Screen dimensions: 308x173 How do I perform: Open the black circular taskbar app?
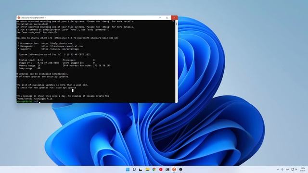pyautogui.click(x=181, y=169)
